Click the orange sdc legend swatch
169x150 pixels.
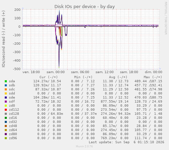click(x=6, y=89)
